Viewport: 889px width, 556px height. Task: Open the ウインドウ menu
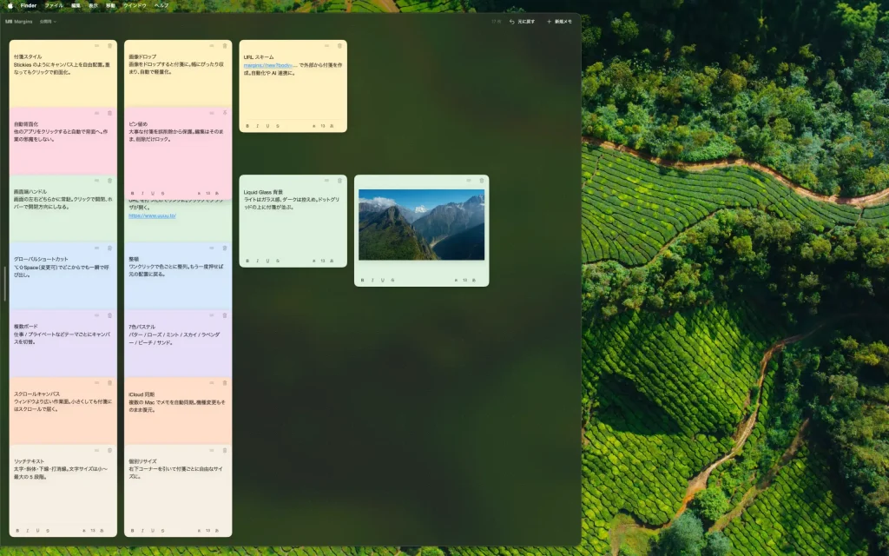click(x=135, y=6)
